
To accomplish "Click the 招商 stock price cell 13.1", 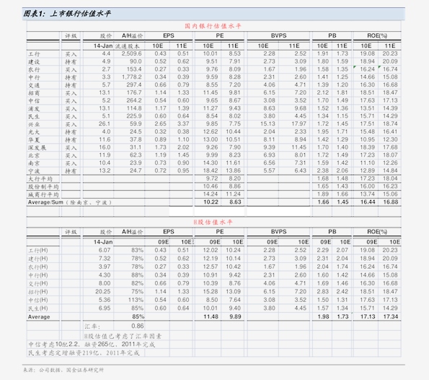I will pyautogui.click(x=105, y=92).
